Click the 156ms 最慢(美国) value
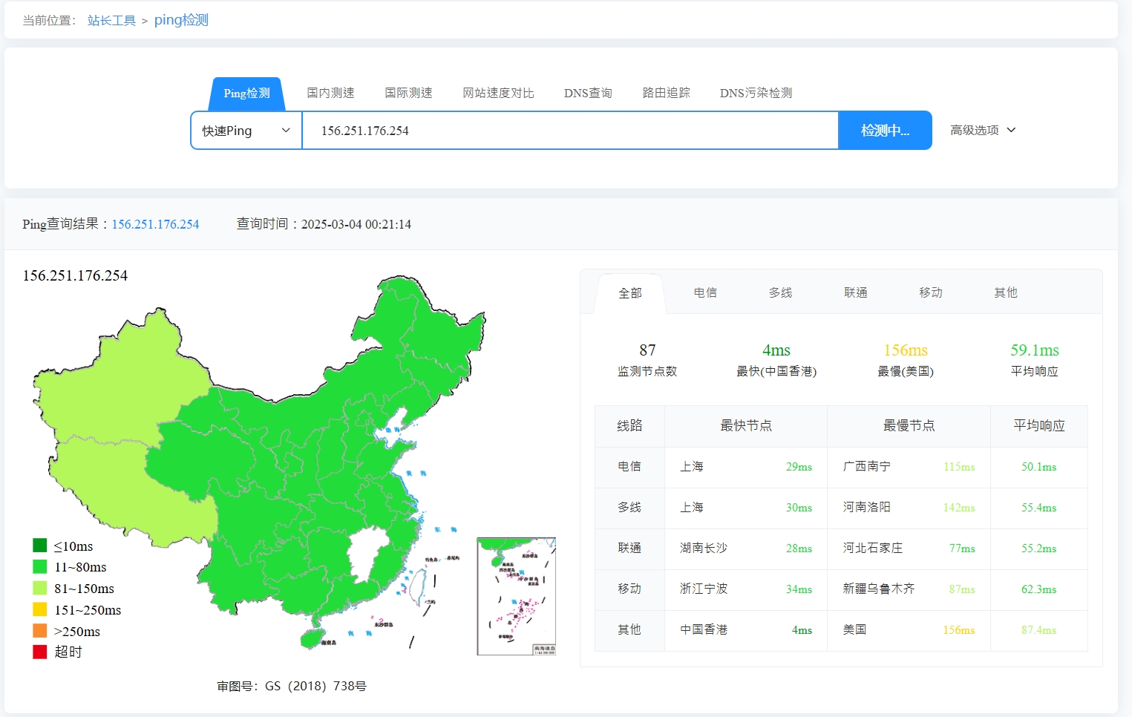Image resolution: width=1132 pixels, height=717 pixels. point(906,350)
